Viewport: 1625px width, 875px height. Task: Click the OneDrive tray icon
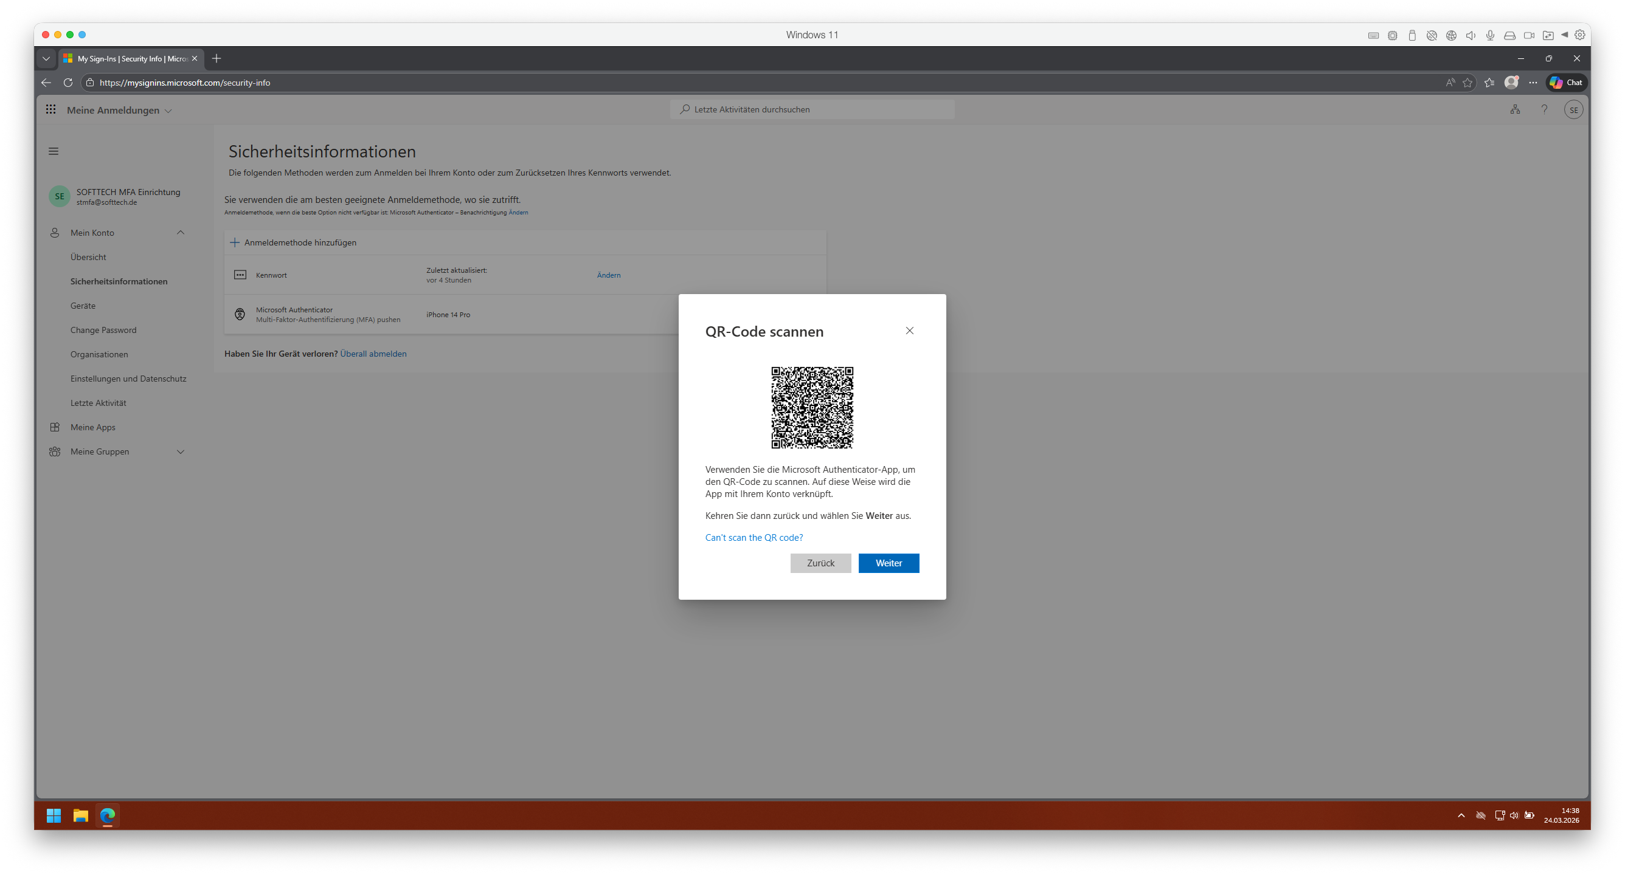pos(1480,815)
